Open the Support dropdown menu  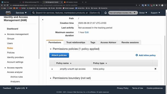155,13
